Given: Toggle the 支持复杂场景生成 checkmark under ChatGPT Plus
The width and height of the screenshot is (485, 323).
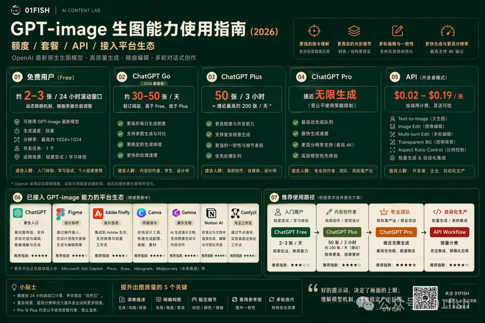Looking at the screenshot, I should point(208,135).
